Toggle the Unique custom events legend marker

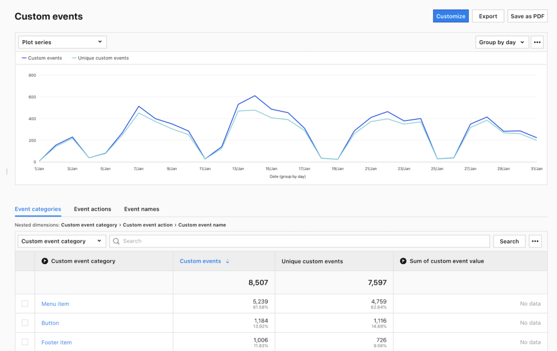(x=74, y=58)
